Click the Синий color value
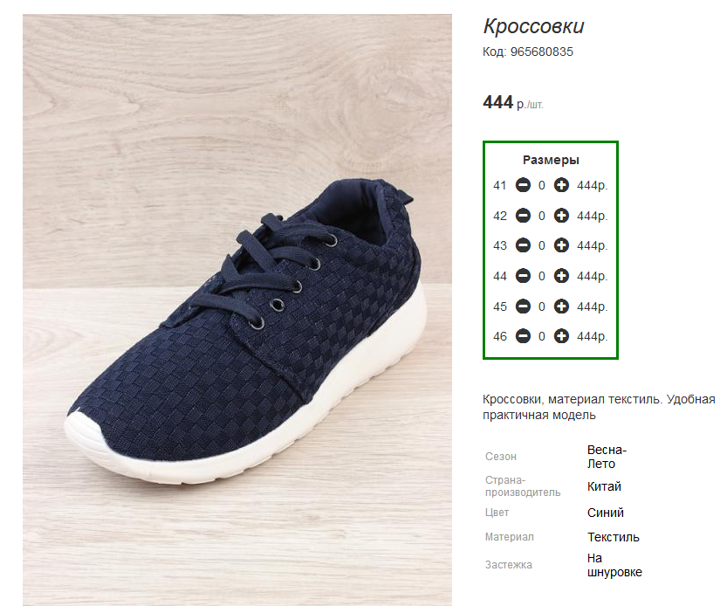 (606, 513)
